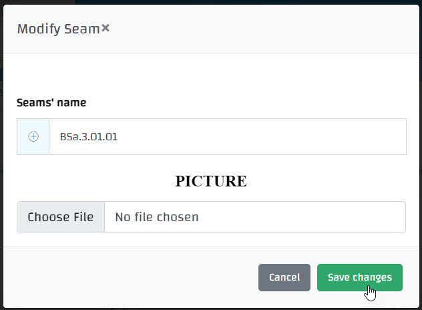Click the "No file chosen" text
The height and width of the screenshot is (310, 422).
[x=156, y=217]
